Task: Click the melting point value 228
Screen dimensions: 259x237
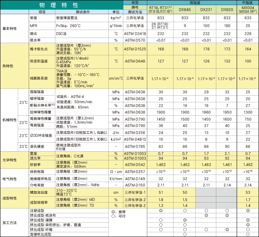Action: point(248,34)
